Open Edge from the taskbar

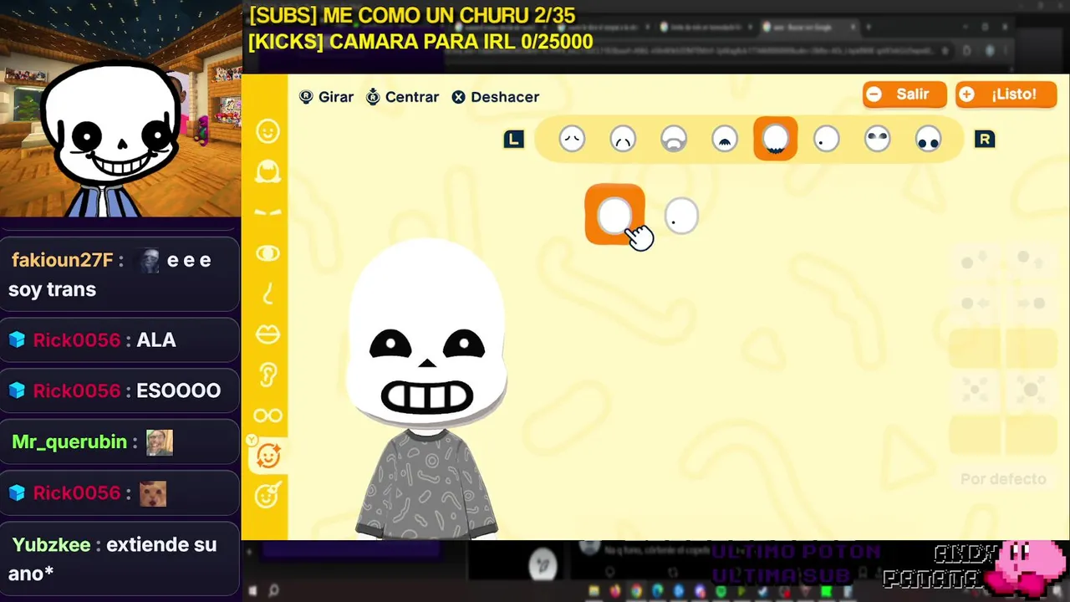(x=658, y=591)
